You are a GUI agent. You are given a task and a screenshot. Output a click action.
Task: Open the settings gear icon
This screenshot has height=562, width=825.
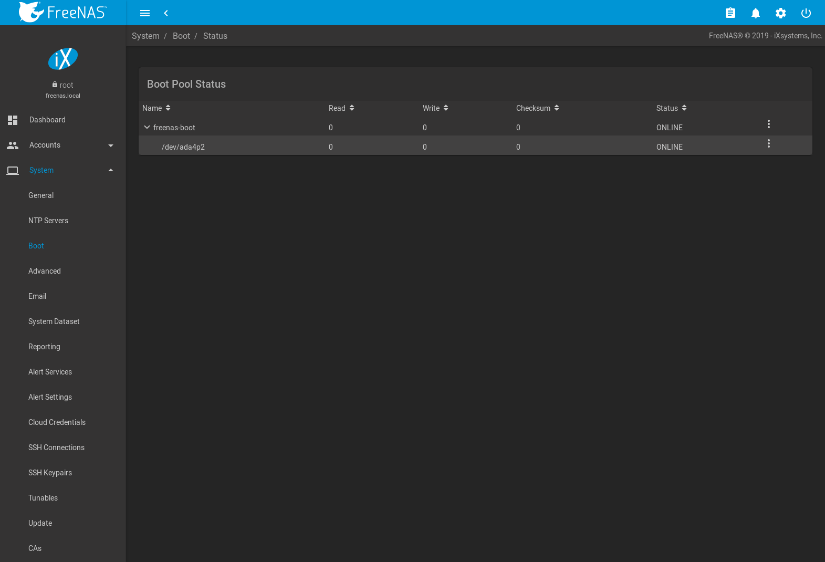(780, 13)
